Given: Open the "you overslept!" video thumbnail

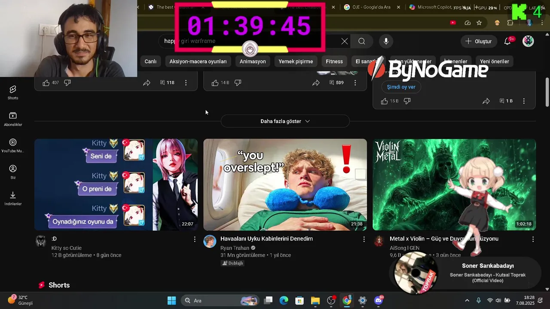Looking at the screenshot, I should (285, 185).
